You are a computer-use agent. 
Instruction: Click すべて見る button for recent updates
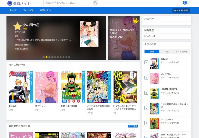click(133, 126)
